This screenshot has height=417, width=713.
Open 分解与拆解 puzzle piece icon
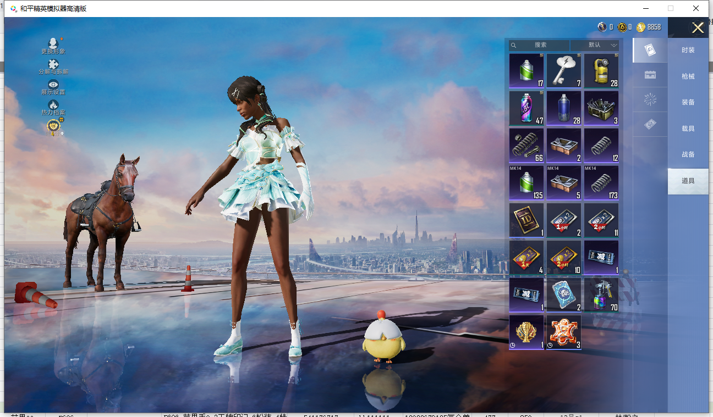click(53, 65)
